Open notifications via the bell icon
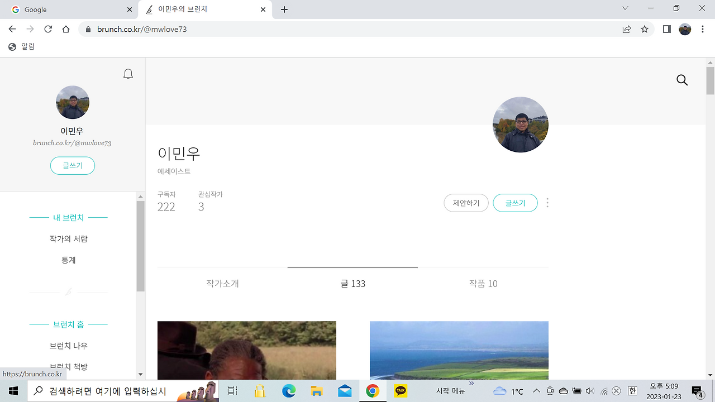 (128, 73)
